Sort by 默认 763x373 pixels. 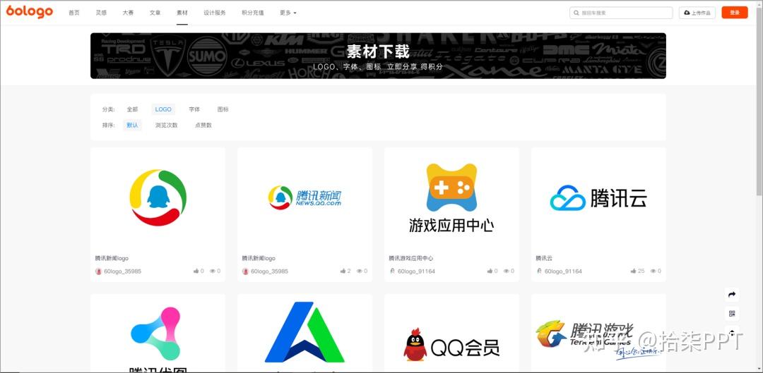[132, 125]
